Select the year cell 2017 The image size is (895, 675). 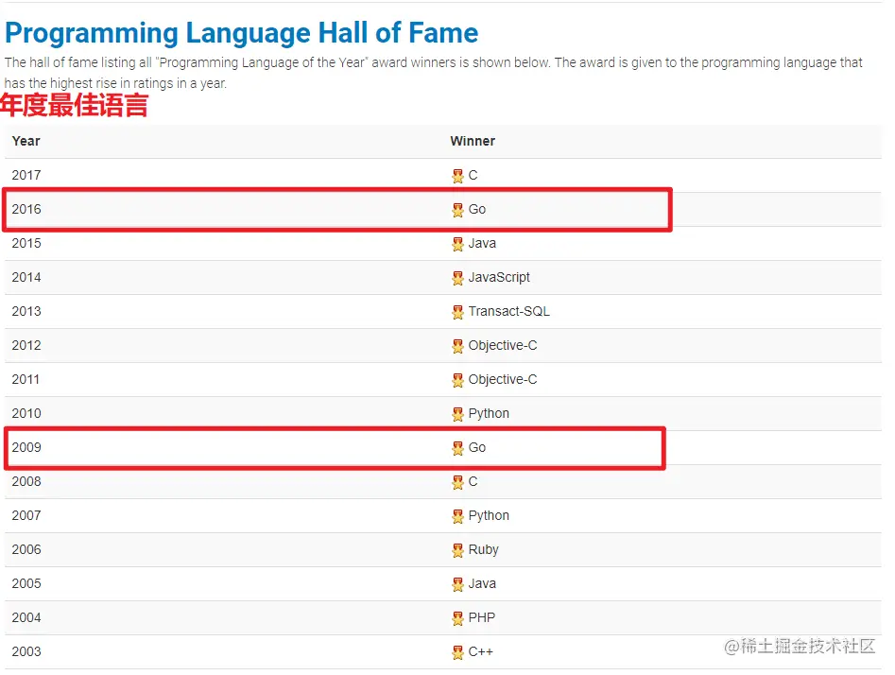click(x=26, y=175)
